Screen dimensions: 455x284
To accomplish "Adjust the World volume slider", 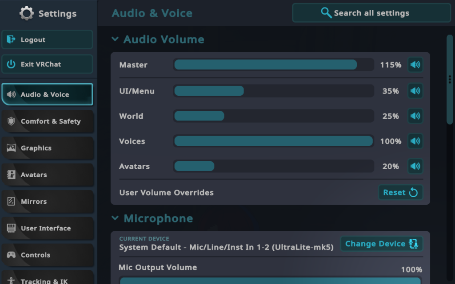I will coord(274,116).
